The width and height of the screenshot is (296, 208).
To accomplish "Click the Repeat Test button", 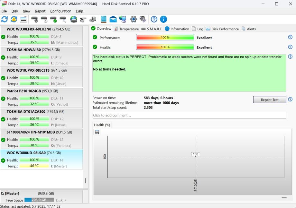I will (x=270, y=100).
